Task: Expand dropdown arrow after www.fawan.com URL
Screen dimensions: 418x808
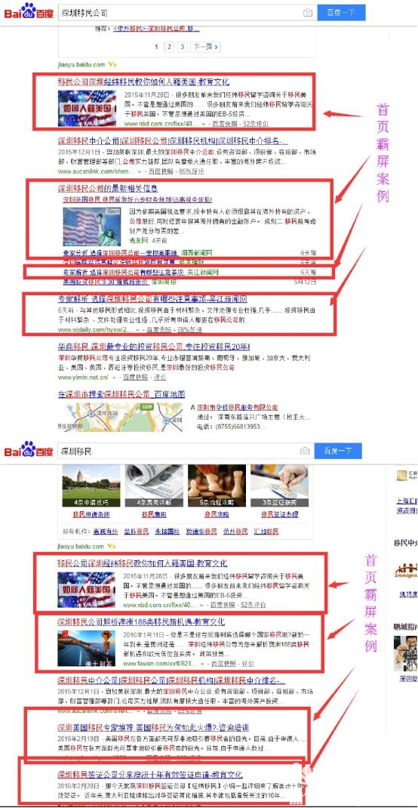Action: [201, 665]
